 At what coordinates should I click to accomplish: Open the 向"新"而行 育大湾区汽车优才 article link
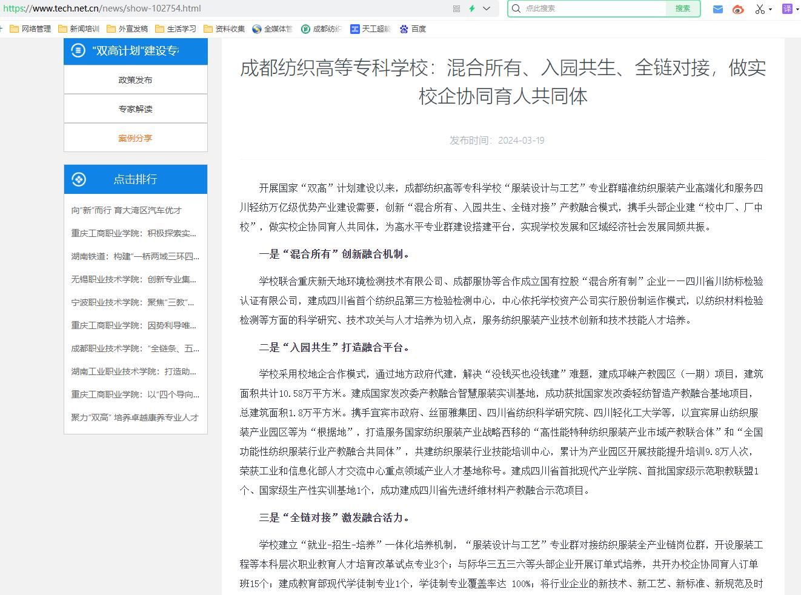126,210
